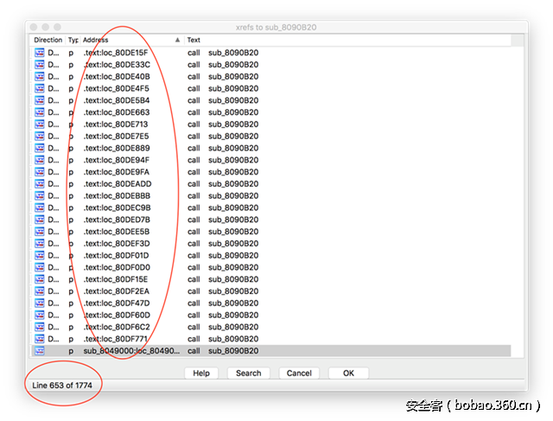This screenshot has height=421, width=553.
Task: Click xref icon for loc_80DE7E5 row
Action: click(x=40, y=137)
